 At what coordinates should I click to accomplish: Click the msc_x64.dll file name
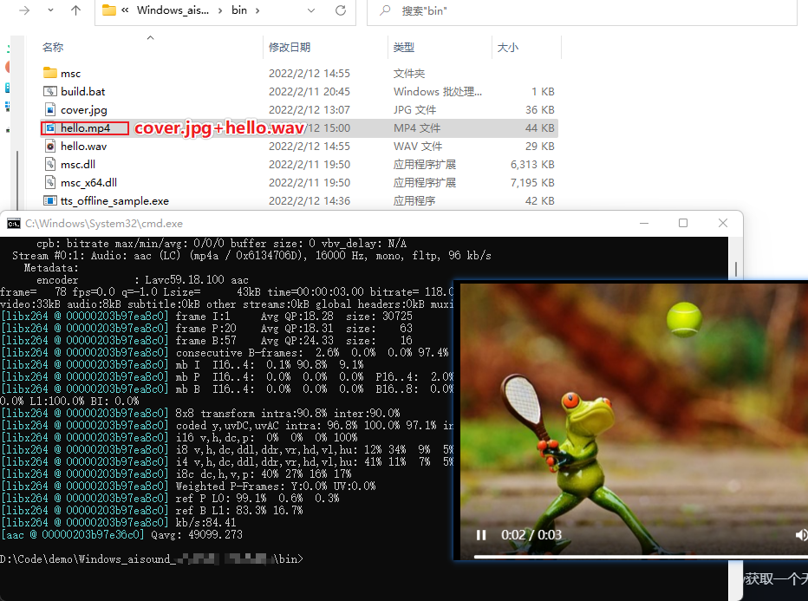(88, 183)
